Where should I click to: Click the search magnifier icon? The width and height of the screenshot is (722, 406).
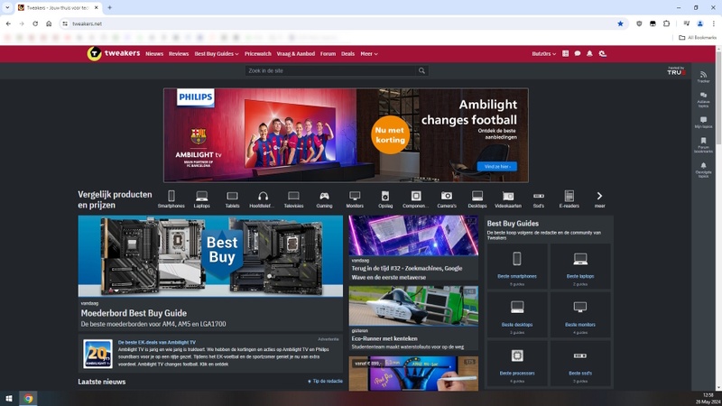[421, 70]
